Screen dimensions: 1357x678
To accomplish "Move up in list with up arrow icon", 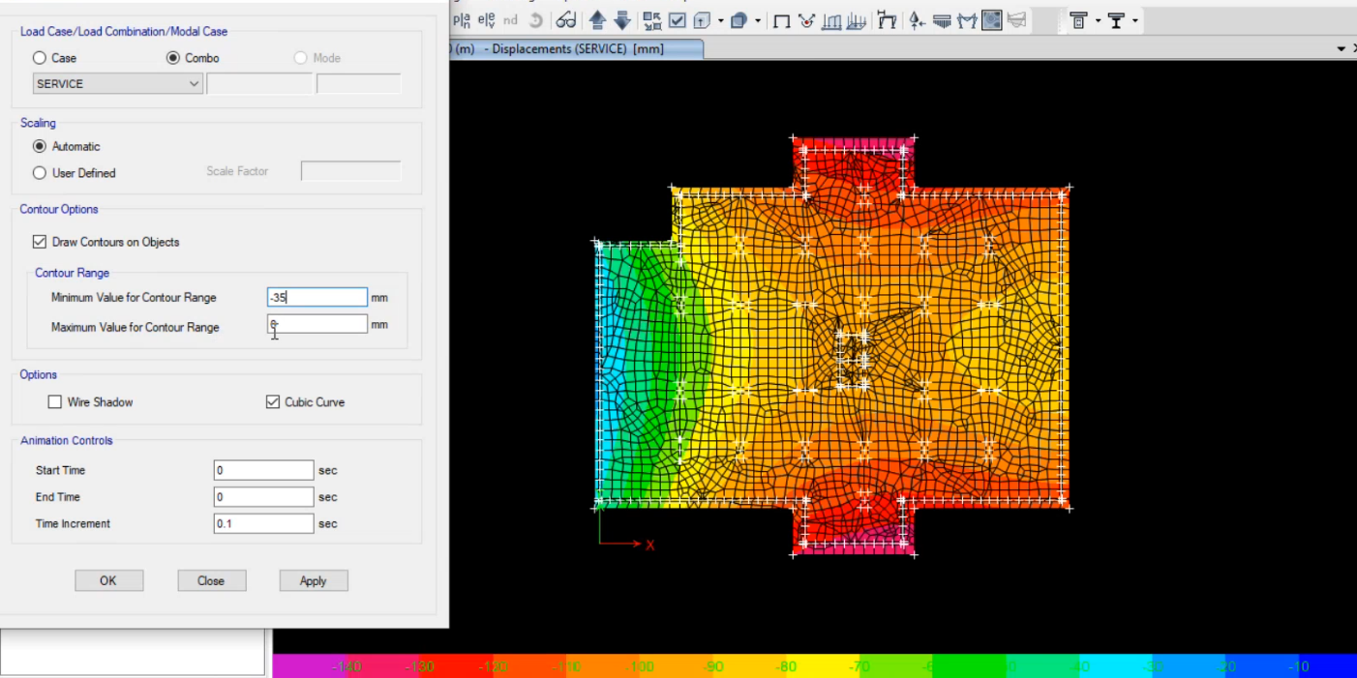I will [x=597, y=20].
